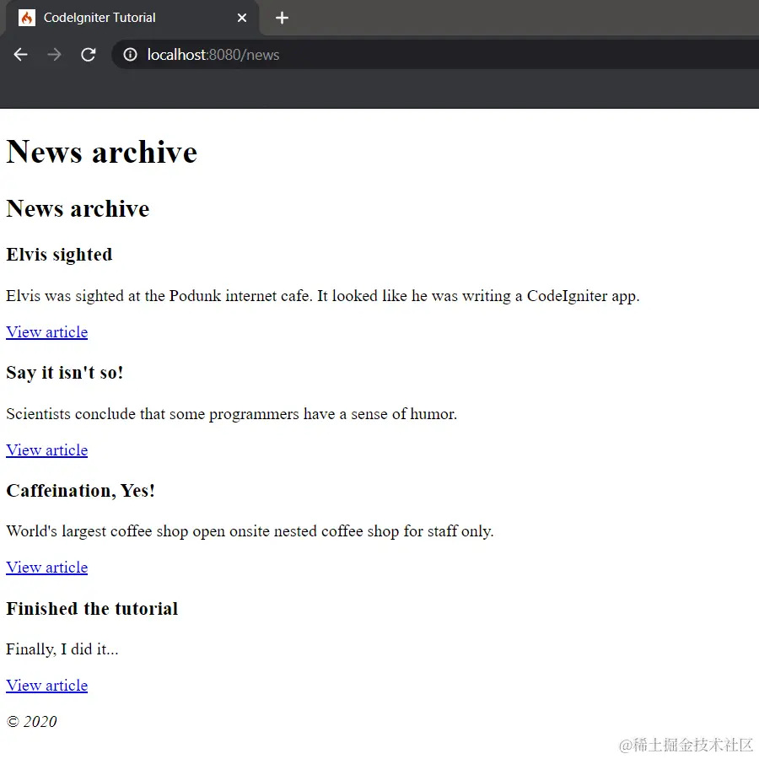Click the browser Back arrow
This screenshot has width=759, height=759.
click(20, 55)
